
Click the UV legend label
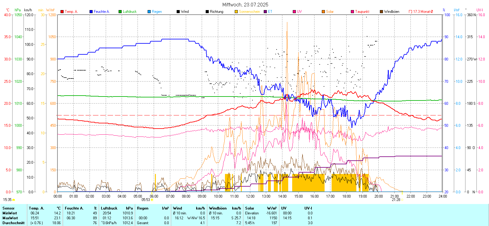pyautogui.click(x=299, y=12)
